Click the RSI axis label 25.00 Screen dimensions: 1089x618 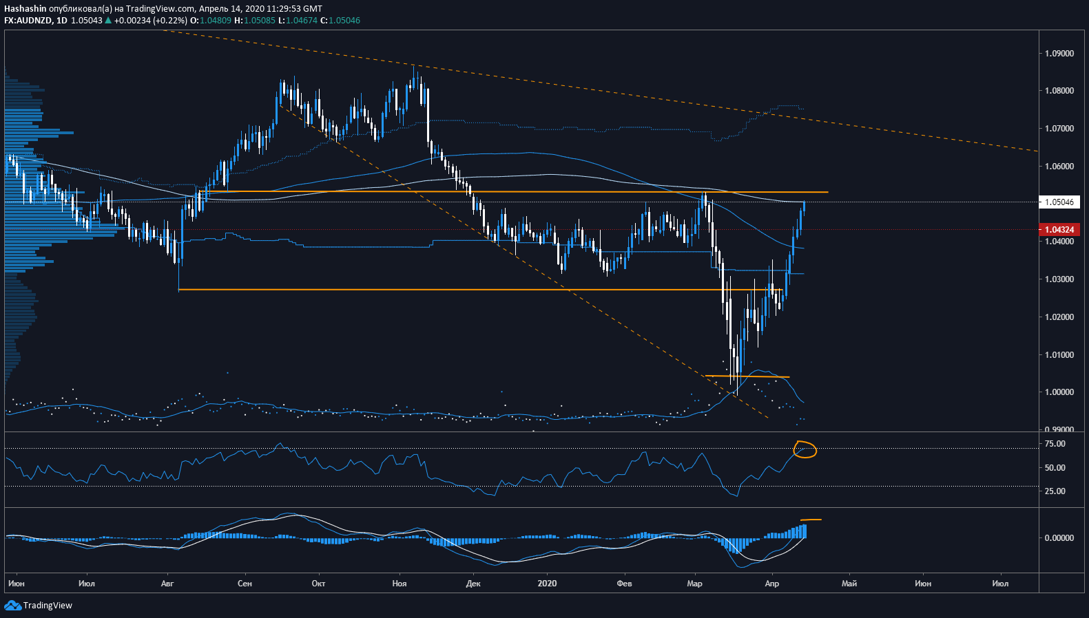[1055, 491]
